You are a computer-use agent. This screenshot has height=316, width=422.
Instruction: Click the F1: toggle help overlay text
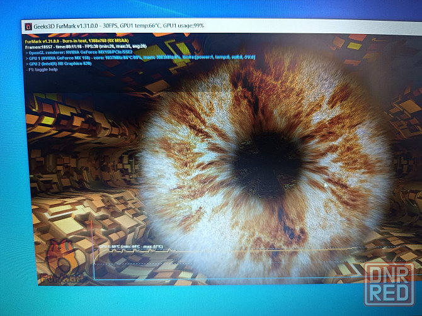click(x=44, y=70)
